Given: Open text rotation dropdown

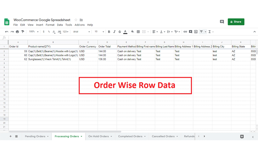Looking at the screenshot, I should tap(177, 32).
